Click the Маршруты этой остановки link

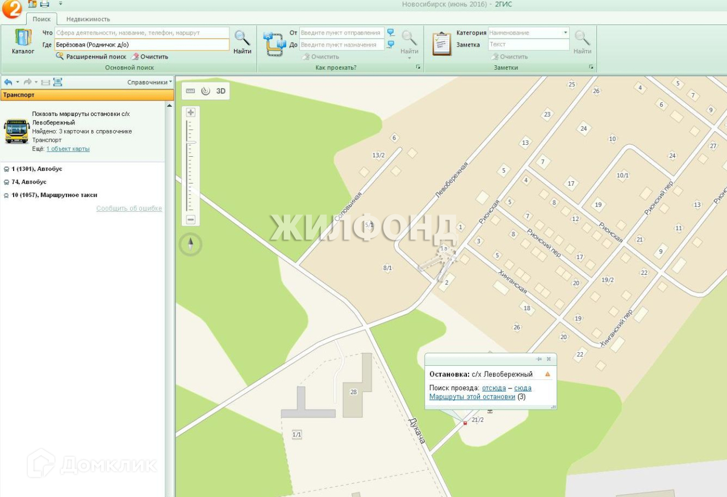(472, 397)
